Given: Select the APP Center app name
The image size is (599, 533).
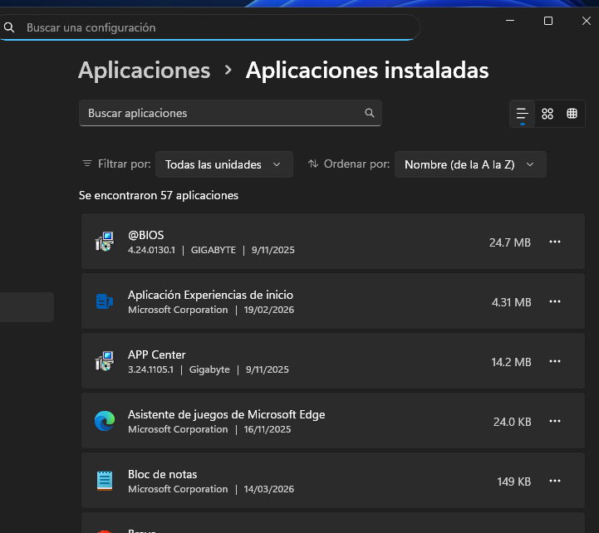Looking at the screenshot, I should tap(157, 355).
